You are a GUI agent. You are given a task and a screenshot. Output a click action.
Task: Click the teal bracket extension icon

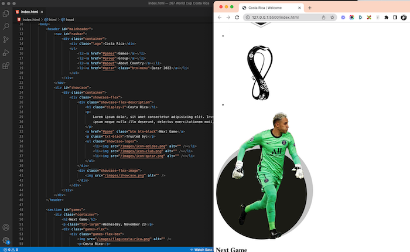[x=360, y=17]
